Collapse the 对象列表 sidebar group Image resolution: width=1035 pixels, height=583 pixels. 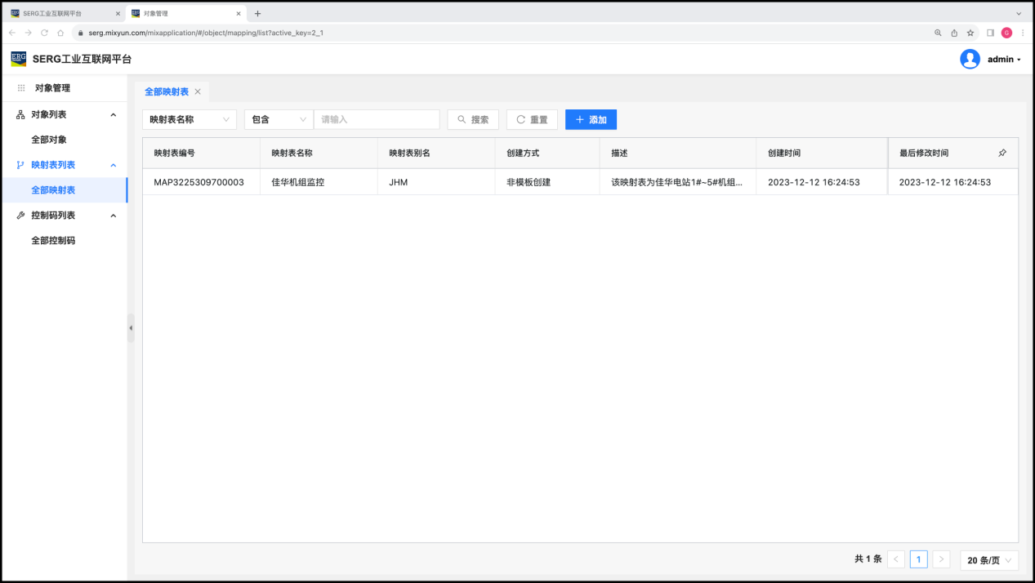[114, 115]
